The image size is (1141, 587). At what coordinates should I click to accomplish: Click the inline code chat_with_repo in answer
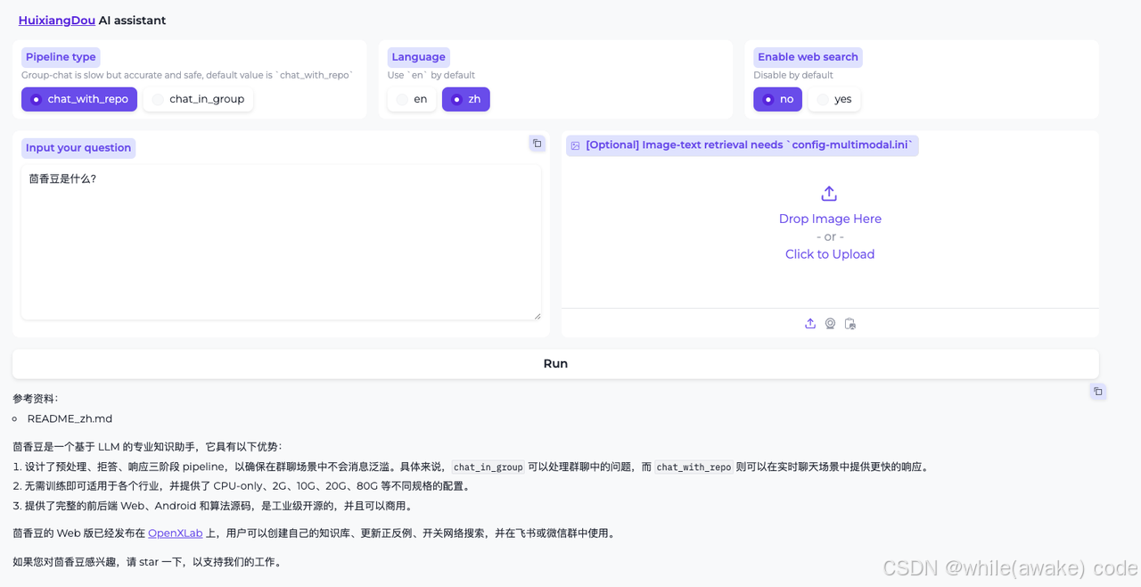coord(694,467)
